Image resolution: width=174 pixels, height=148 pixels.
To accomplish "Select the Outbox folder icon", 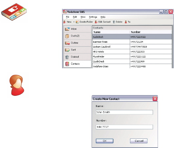I will pyautogui.click(x=68, y=43).
